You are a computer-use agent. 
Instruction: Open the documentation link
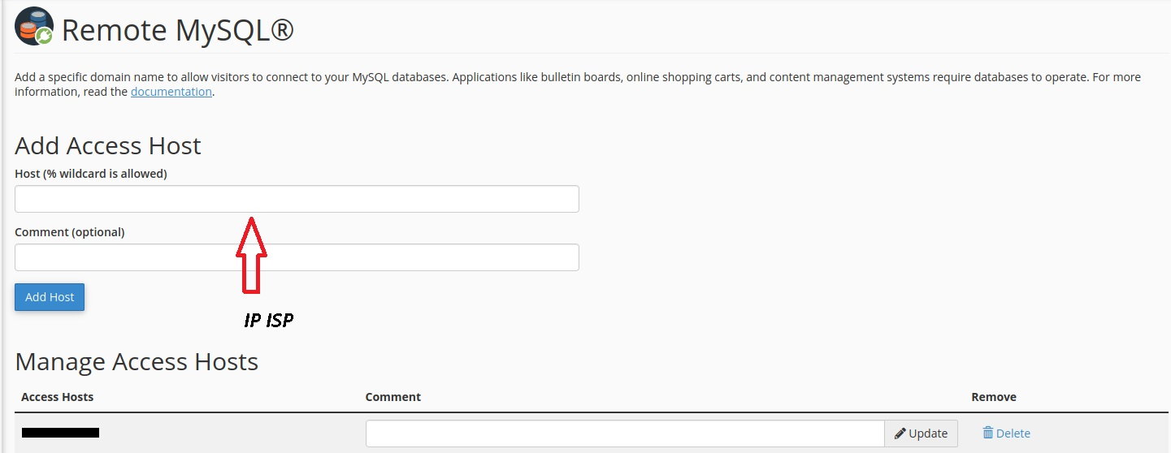click(171, 92)
